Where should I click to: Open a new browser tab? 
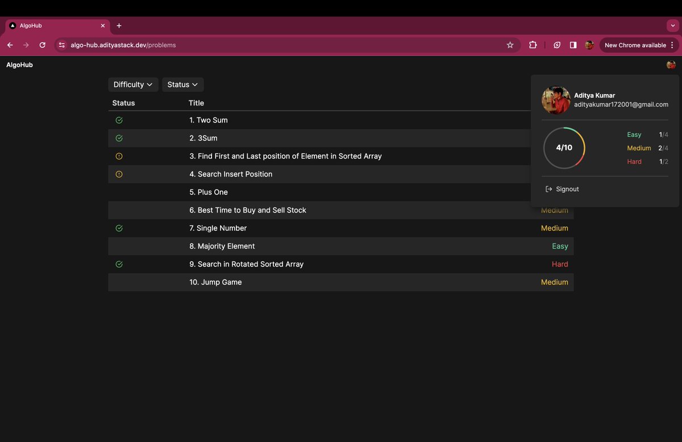119,26
